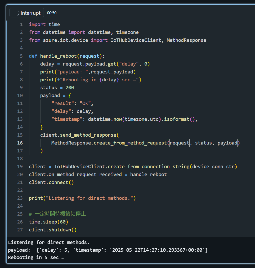Click 'IoTHubDeviceClient, MethodResponse' import text
The width and height of the screenshot is (255, 268).
click(158, 40)
